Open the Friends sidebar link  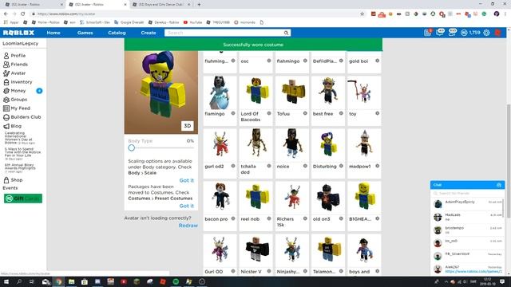15,65
